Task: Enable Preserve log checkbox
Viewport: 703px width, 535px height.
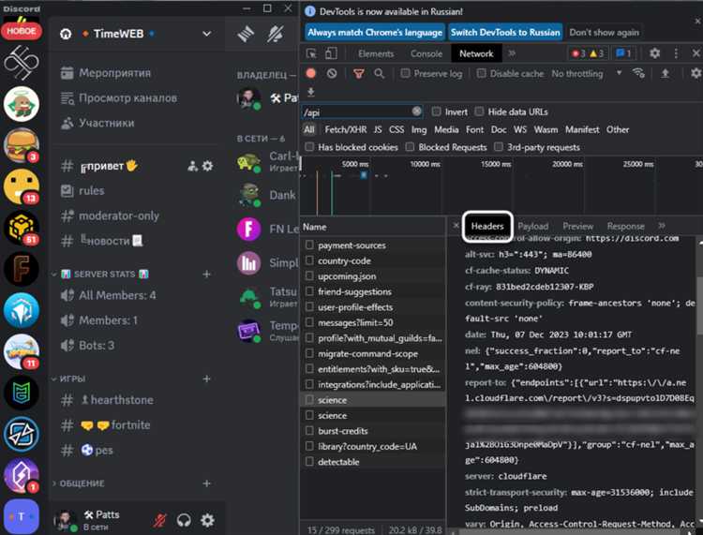Action: pyautogui.click(x=405, y=73)
